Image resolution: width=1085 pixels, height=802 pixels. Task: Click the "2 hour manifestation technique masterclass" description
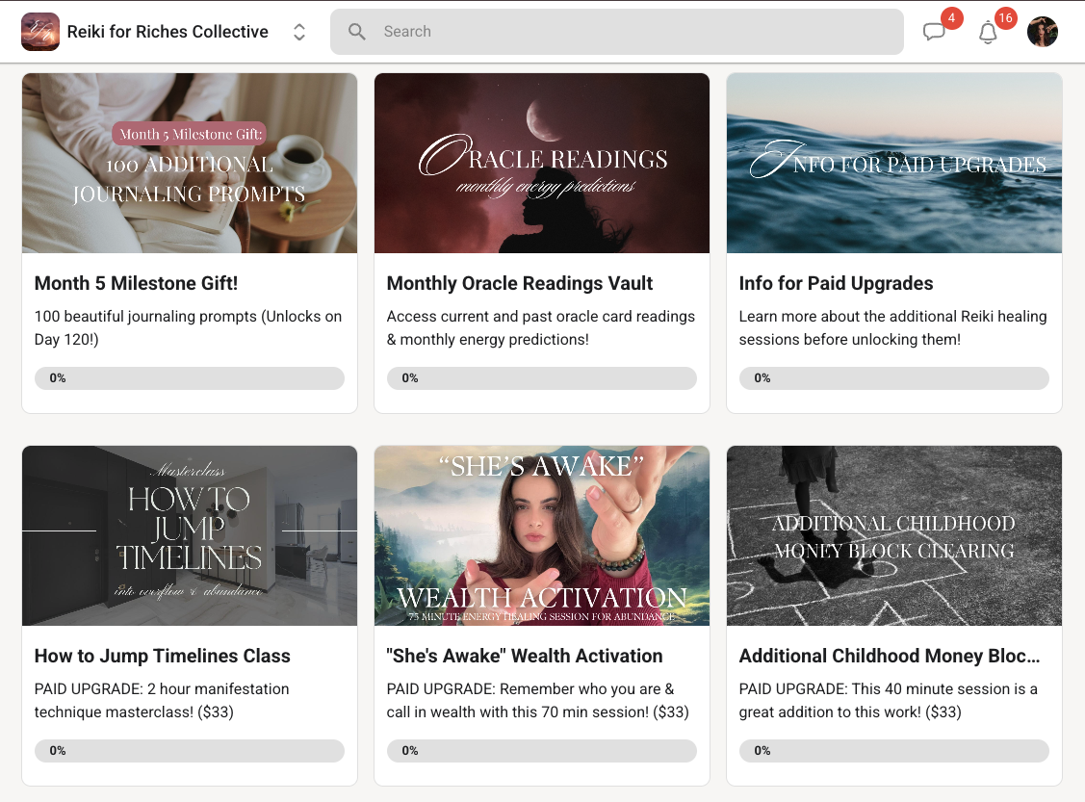click(x=162, y=700)
